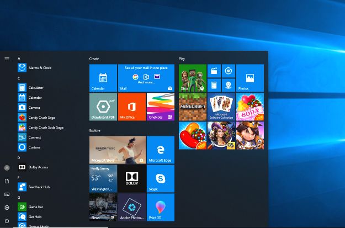Click the letter A section header
Screen dimensions: 345x228
click(x=19, y=59)
